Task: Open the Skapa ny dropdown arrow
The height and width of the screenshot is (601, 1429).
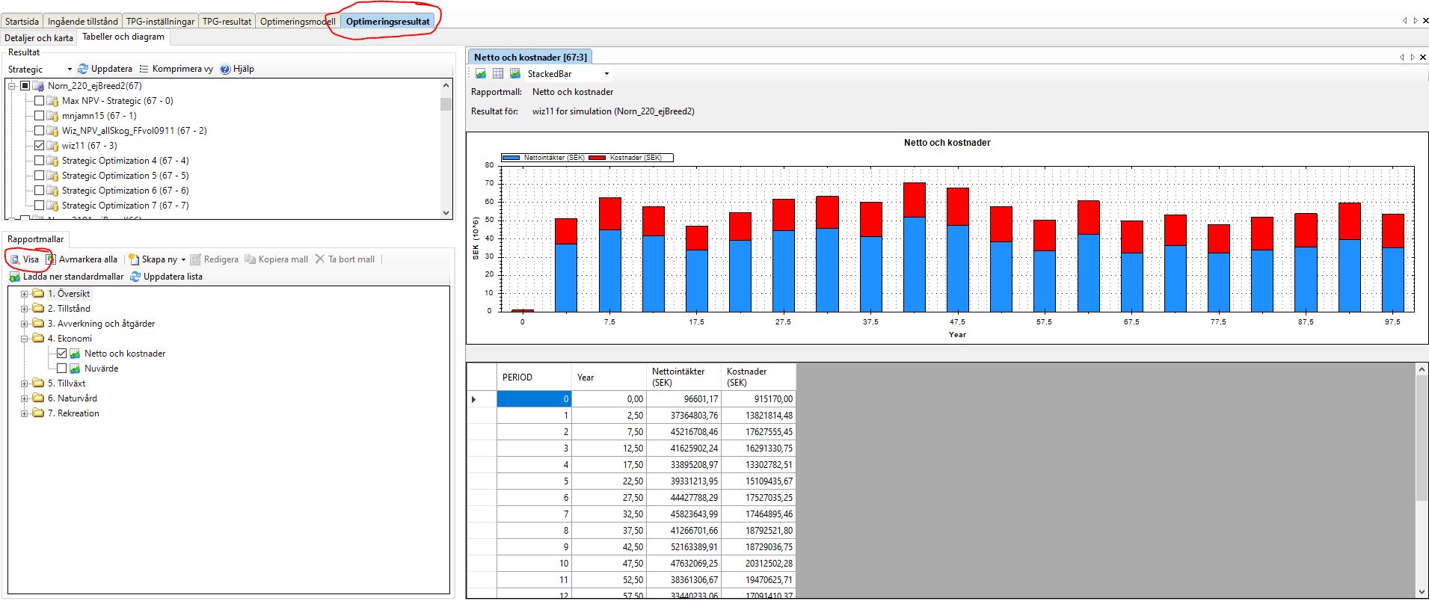Action: (x=183, y=260)
